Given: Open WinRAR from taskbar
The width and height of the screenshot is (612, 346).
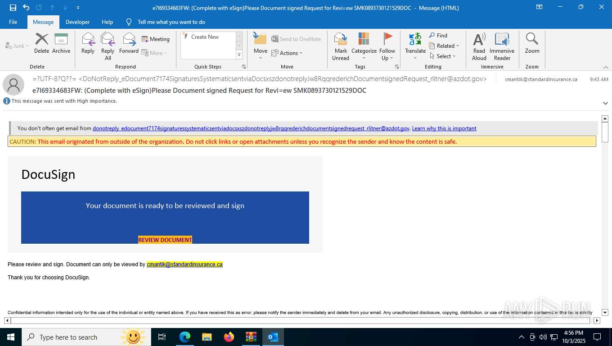Looking at the screenshot, I should coord(251,337).
